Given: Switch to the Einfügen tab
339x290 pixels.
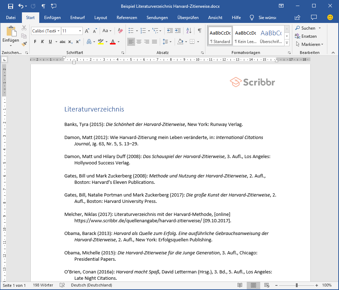Looking at the screenshot, I should 52,18.
